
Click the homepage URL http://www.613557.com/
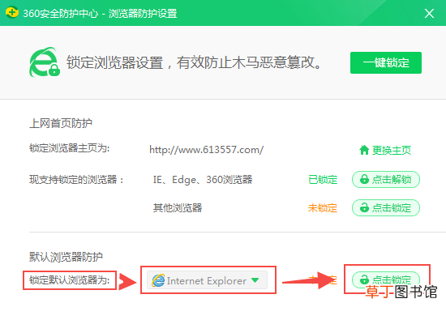207,150
